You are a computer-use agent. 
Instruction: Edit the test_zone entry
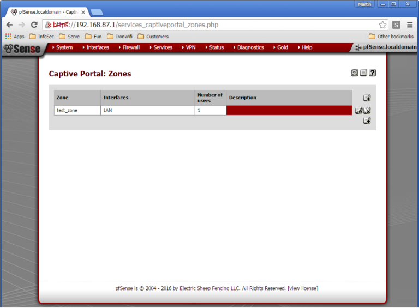(358, 111)
